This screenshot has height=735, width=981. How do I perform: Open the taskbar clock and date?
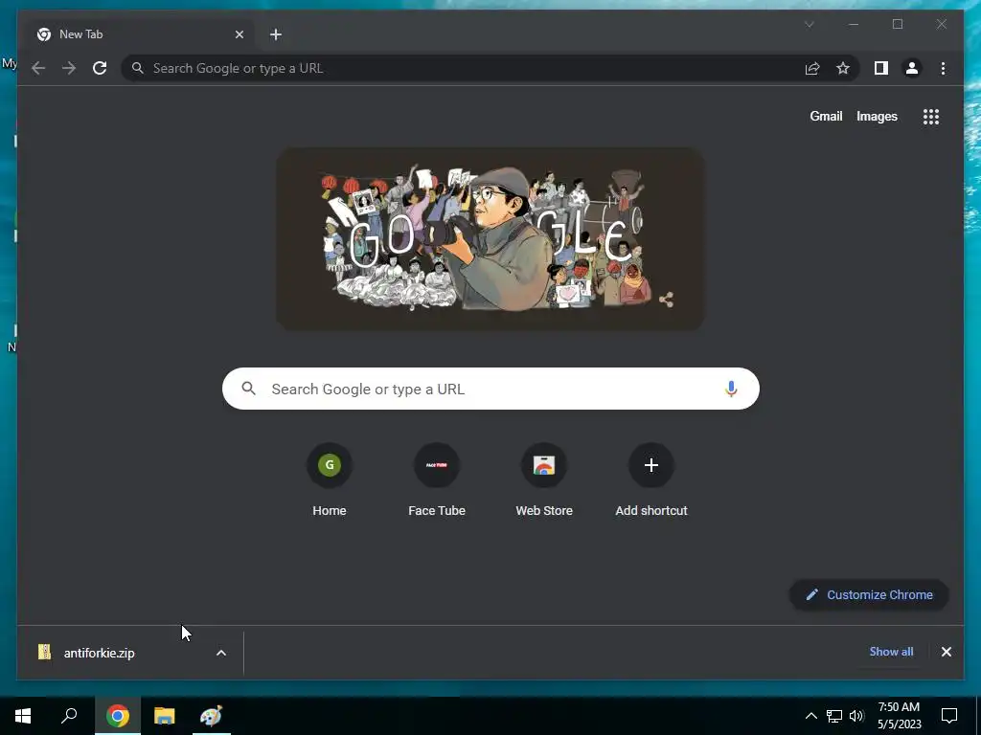click(x=899, y=716)
